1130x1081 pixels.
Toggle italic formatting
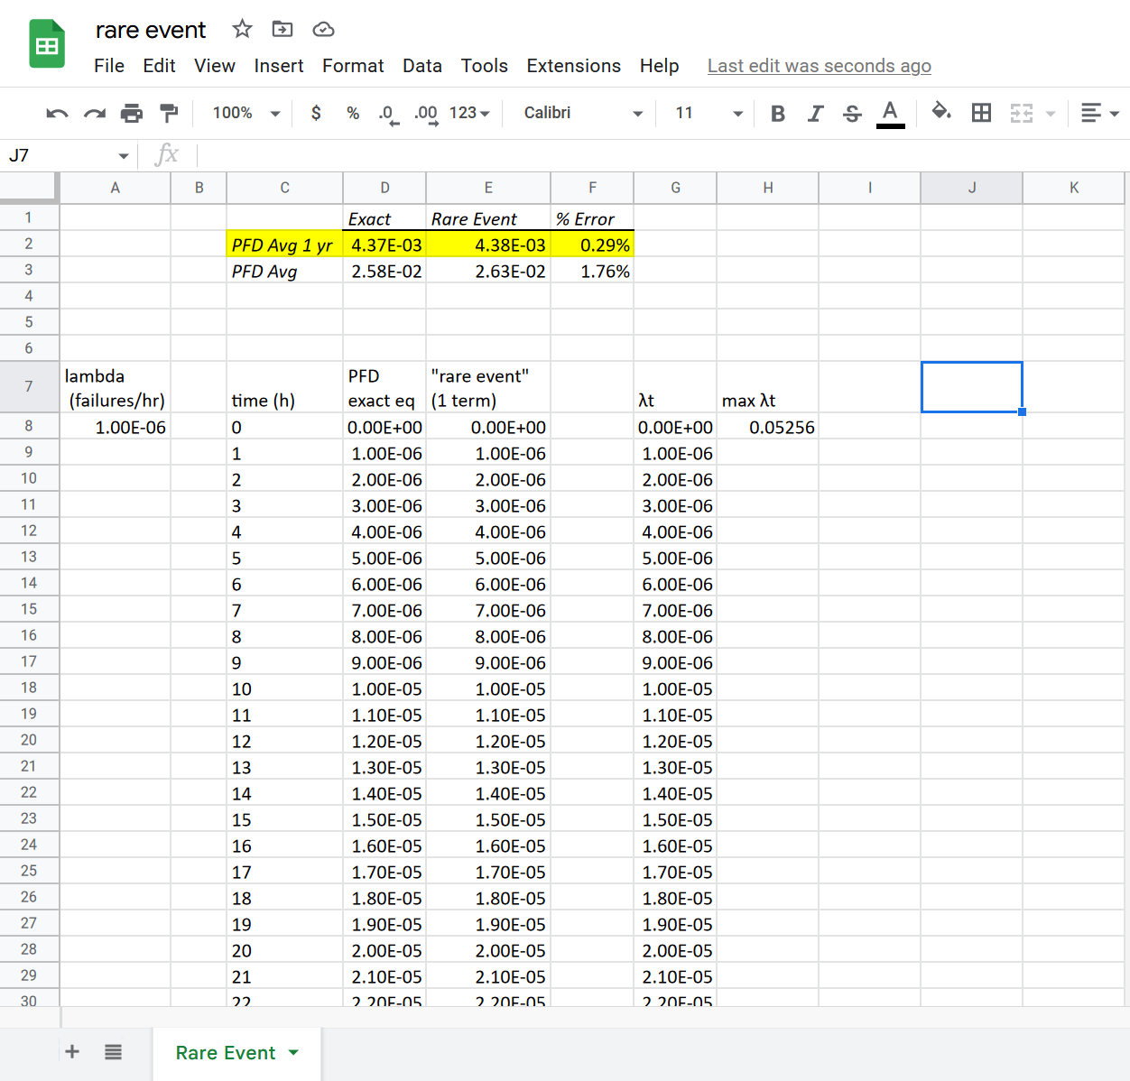click(x=815, y=113)
